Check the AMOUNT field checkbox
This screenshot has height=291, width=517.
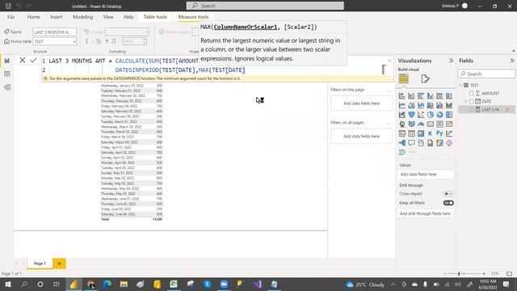coord(471,94)
